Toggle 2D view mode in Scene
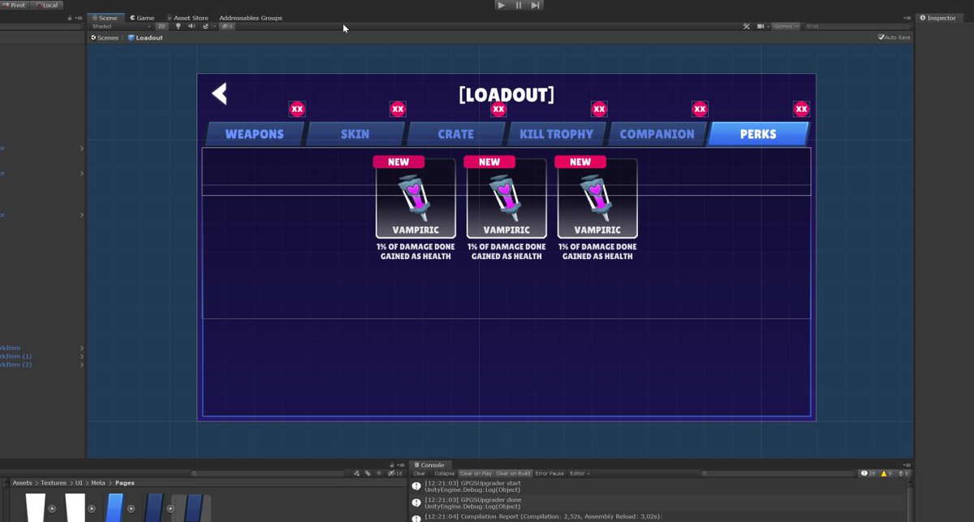974x522 pixels. (162, 26)
